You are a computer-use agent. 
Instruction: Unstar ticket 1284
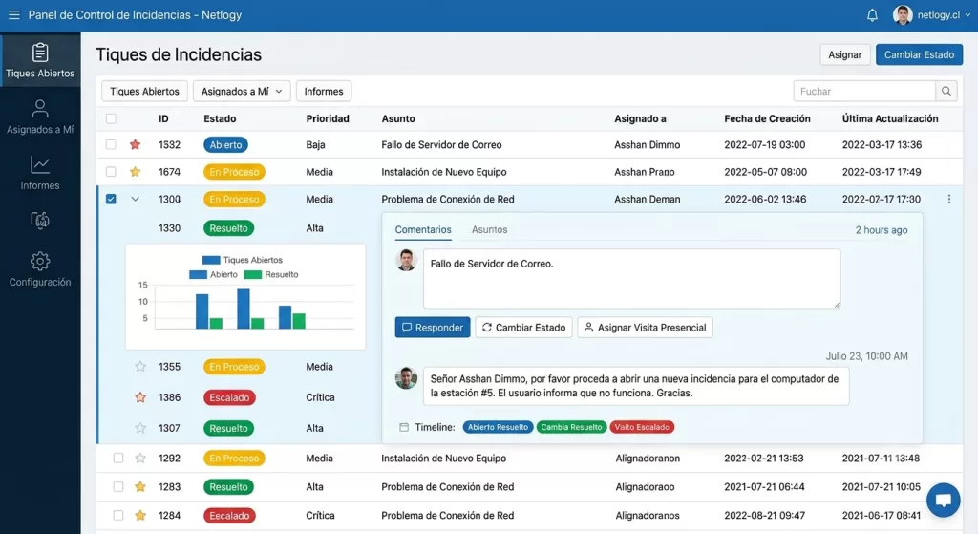[140, 515]
